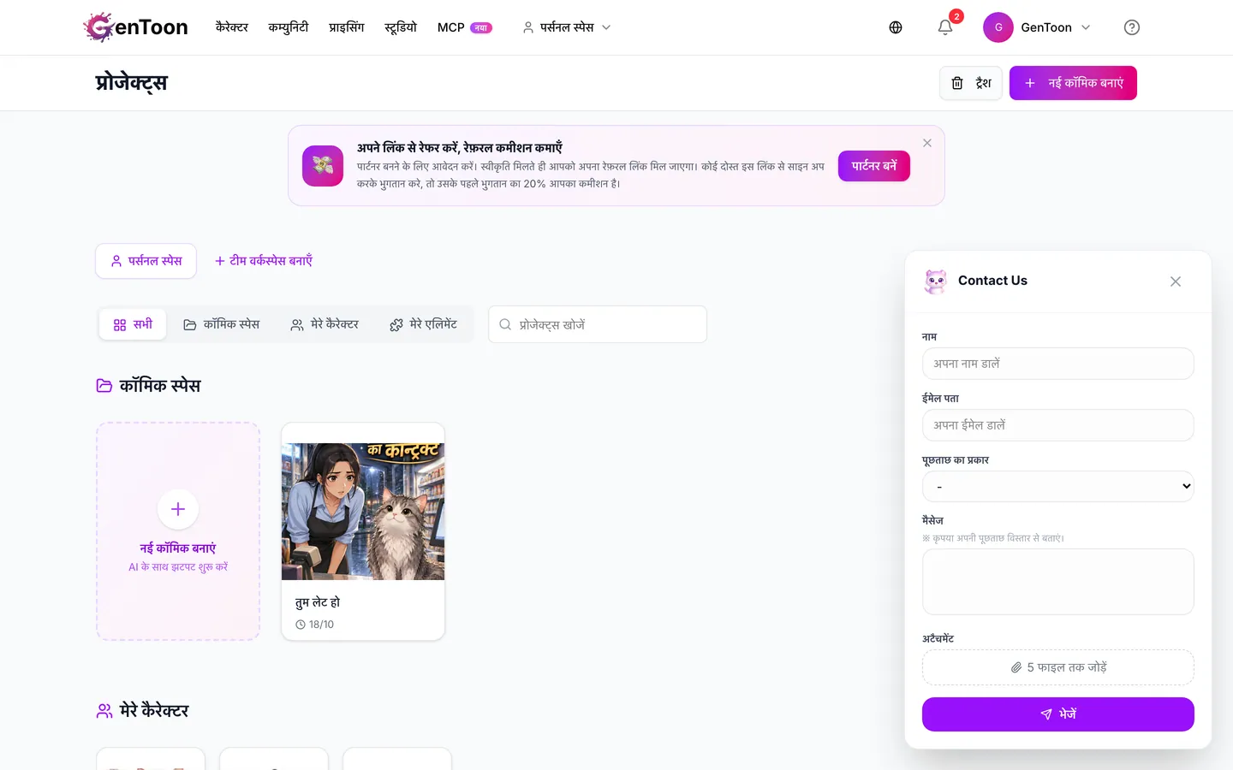The image size is (1233, 770).
Task: Click the तुम लेट हो comic title
Action: pos(318,602)
